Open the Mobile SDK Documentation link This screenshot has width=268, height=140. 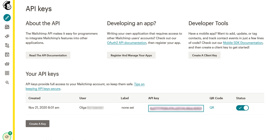click(x=243, y=43)
